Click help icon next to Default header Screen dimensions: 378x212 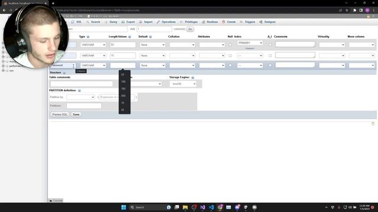click(151, 37)
